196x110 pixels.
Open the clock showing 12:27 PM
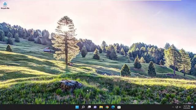187,107
